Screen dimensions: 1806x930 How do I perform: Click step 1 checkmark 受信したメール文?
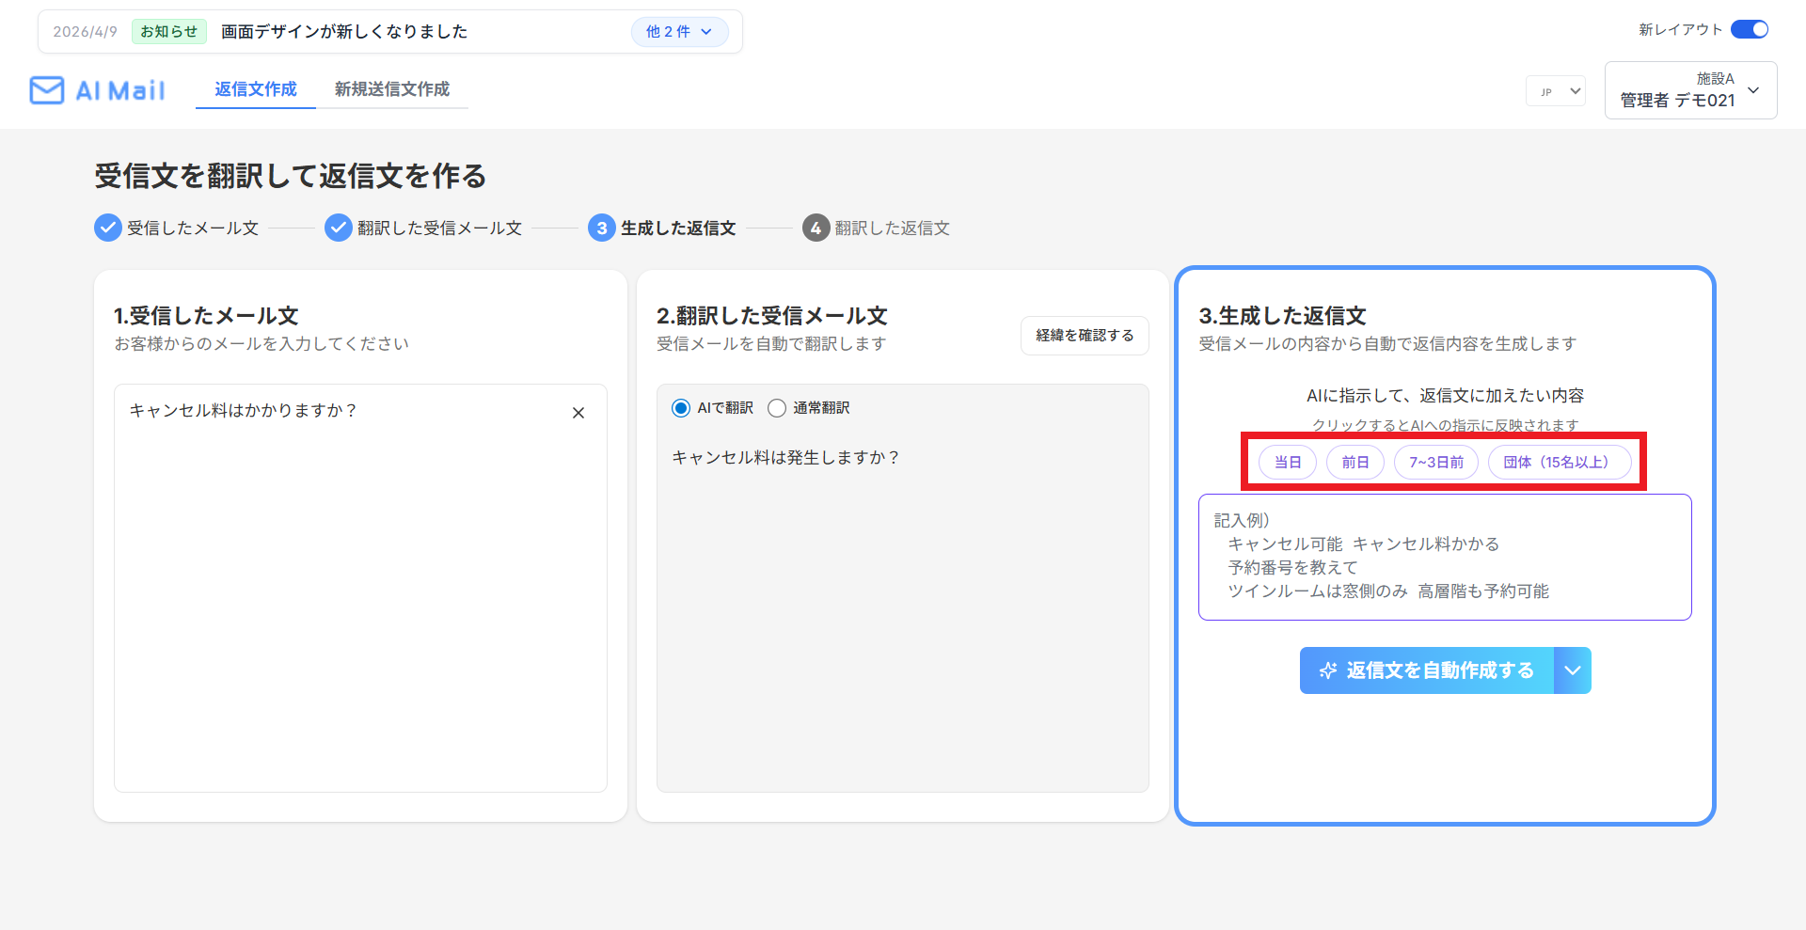point(108,228)
